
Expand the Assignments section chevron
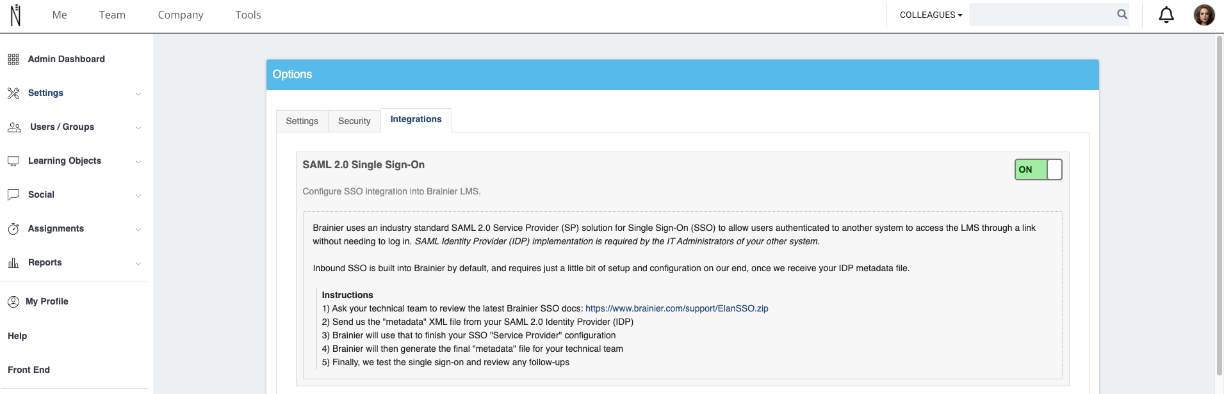tap(138, 230)
